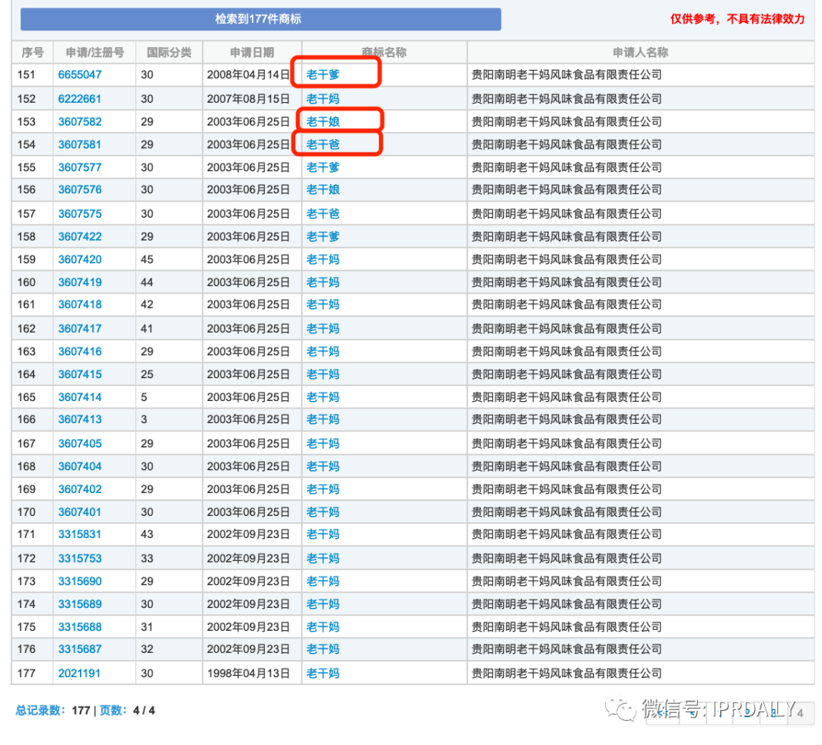This screenshot has width=822, height=745.
Task: Click the 老干爸 trademark in row 154
Action: pos(323,144)
